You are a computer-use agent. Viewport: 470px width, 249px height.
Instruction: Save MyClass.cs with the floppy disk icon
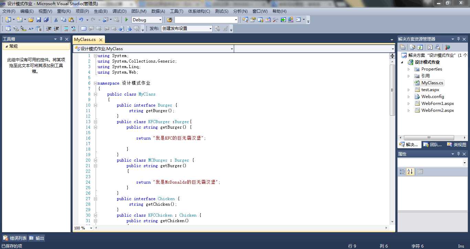(x=39, y=20)
